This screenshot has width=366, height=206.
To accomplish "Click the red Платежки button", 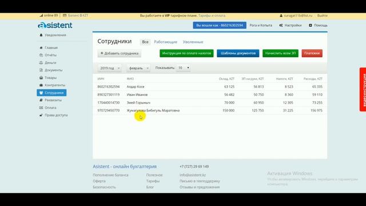I will click(x=312, y=53).
